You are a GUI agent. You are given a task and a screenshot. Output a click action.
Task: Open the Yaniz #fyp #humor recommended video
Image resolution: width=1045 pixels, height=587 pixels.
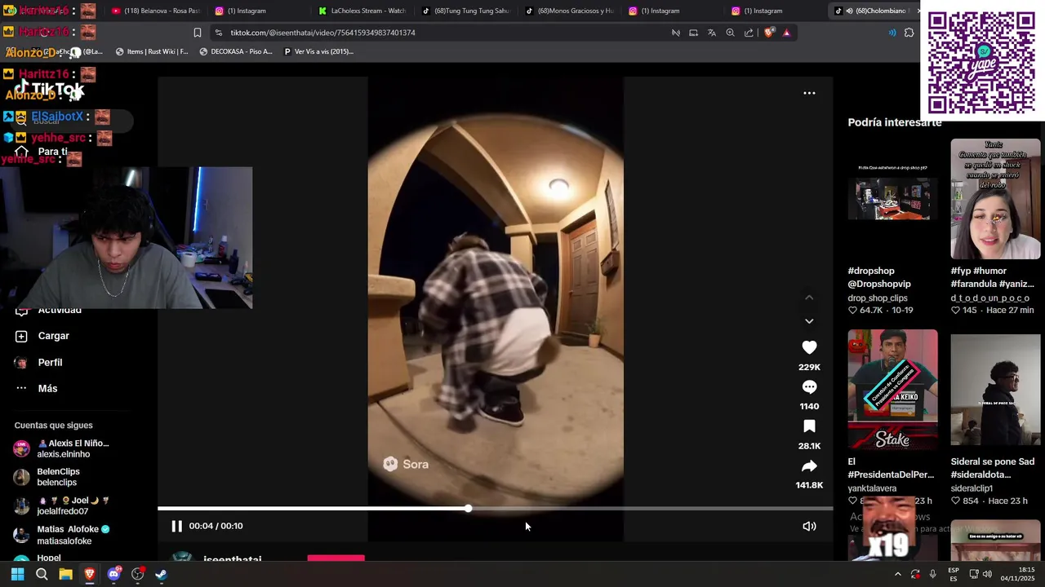(x=995, y=199)
